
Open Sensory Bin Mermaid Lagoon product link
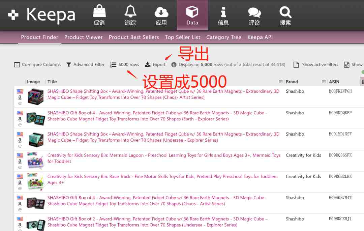pos(164,158)
